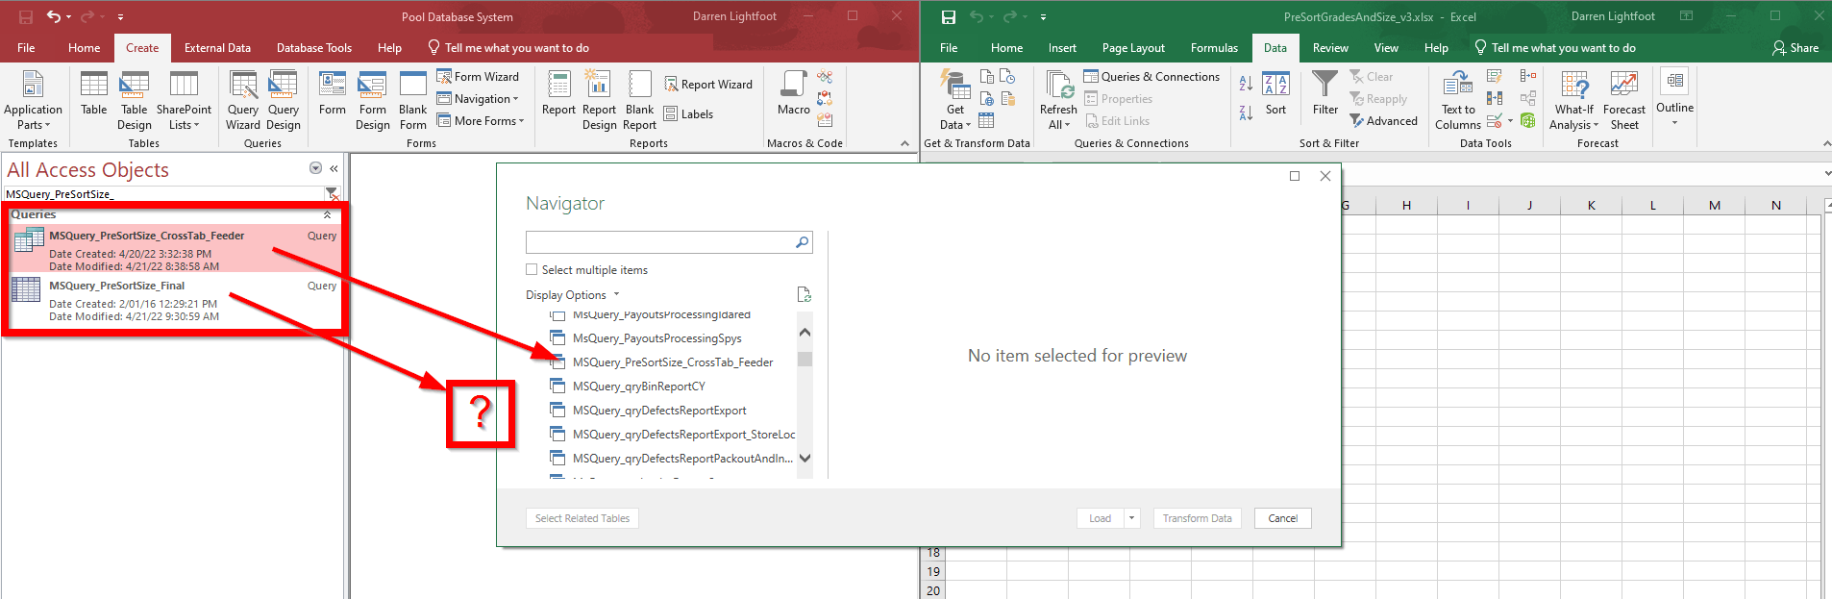
Task: Open Formulas tab in Excel
Action: pos(1214,48)
